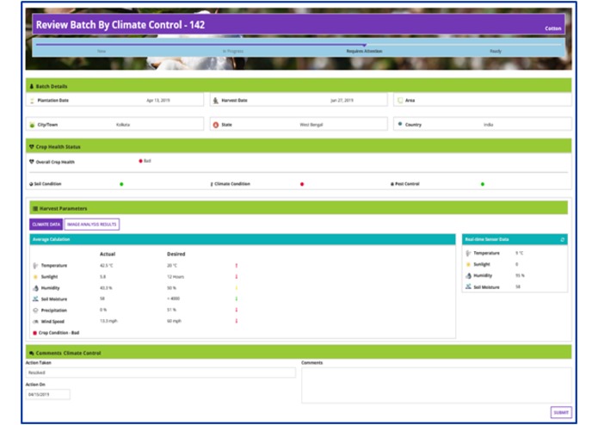This screenshot has height=425, width=598.
Task: Click the Wind Speed icon
Action: (35, 322)
